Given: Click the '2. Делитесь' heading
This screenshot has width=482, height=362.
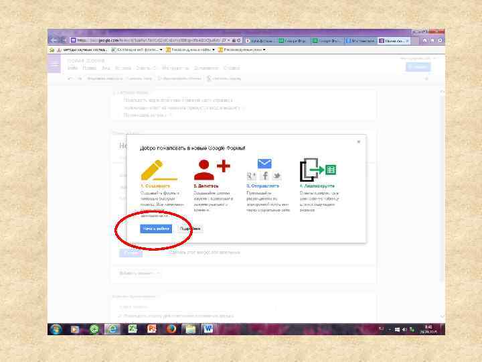Looking at the screenshot, I should pos(206,186).
